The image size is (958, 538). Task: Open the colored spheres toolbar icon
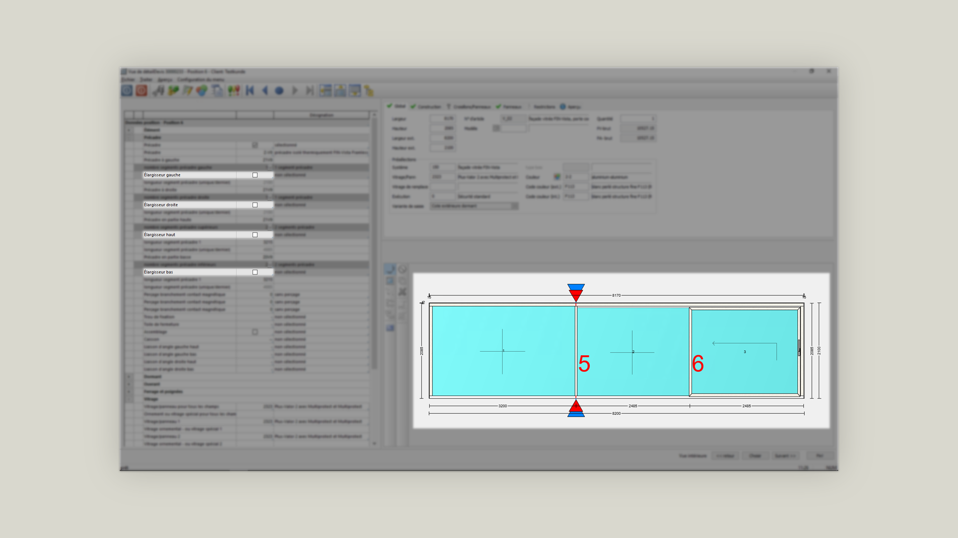(x=202, y=90)
